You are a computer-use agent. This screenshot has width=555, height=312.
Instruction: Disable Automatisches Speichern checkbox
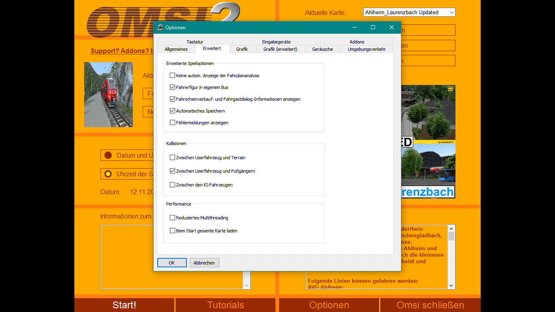173,111
